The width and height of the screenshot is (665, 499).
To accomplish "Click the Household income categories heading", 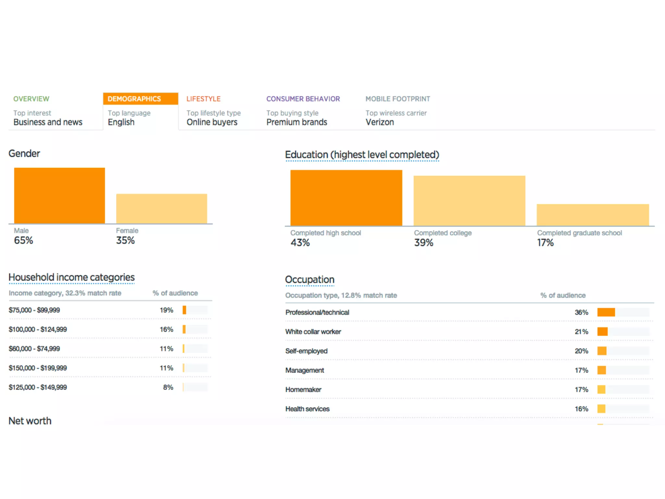I will pyautogui.click(x=71, y=277).
